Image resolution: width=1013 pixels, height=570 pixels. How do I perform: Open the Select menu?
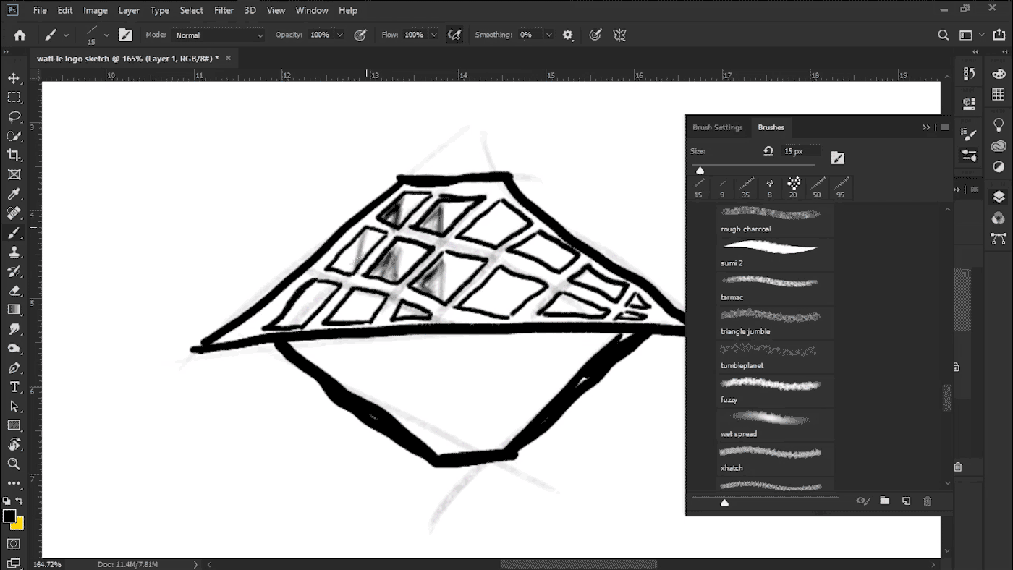(x=192, y=10)
